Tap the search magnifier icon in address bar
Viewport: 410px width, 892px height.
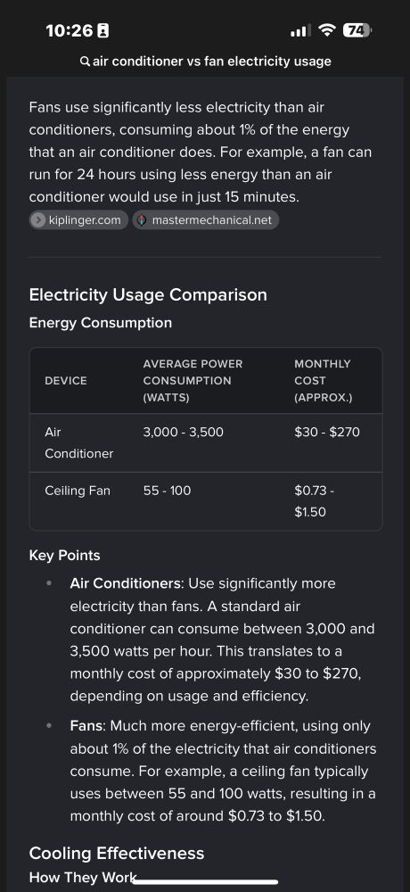click(85, 62)
